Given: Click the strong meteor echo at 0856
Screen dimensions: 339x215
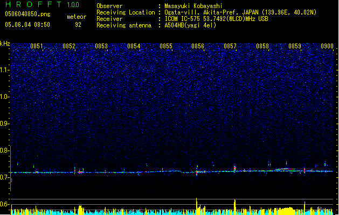Looking at the screenshot, I should pos(197,171).
